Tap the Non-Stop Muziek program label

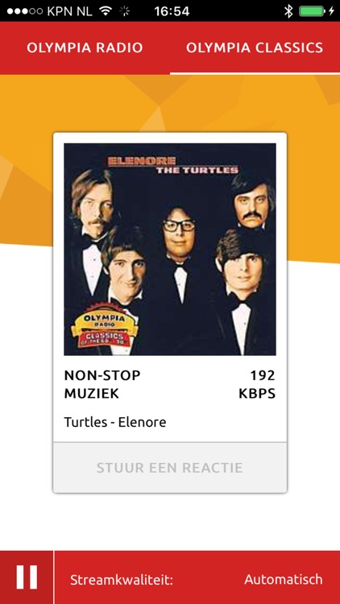pos(102,384)
